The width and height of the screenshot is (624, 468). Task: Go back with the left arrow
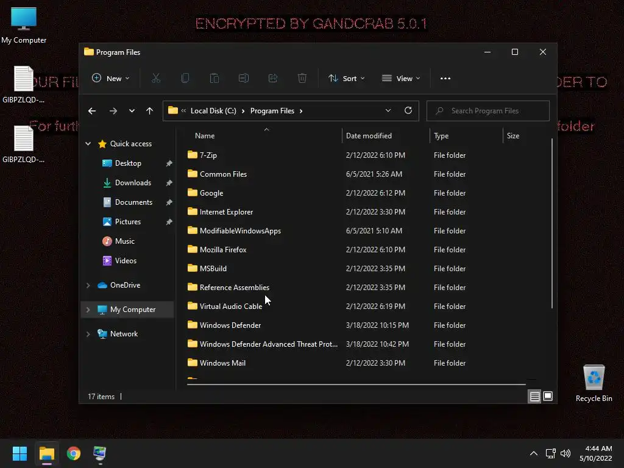tap(92, 111)
